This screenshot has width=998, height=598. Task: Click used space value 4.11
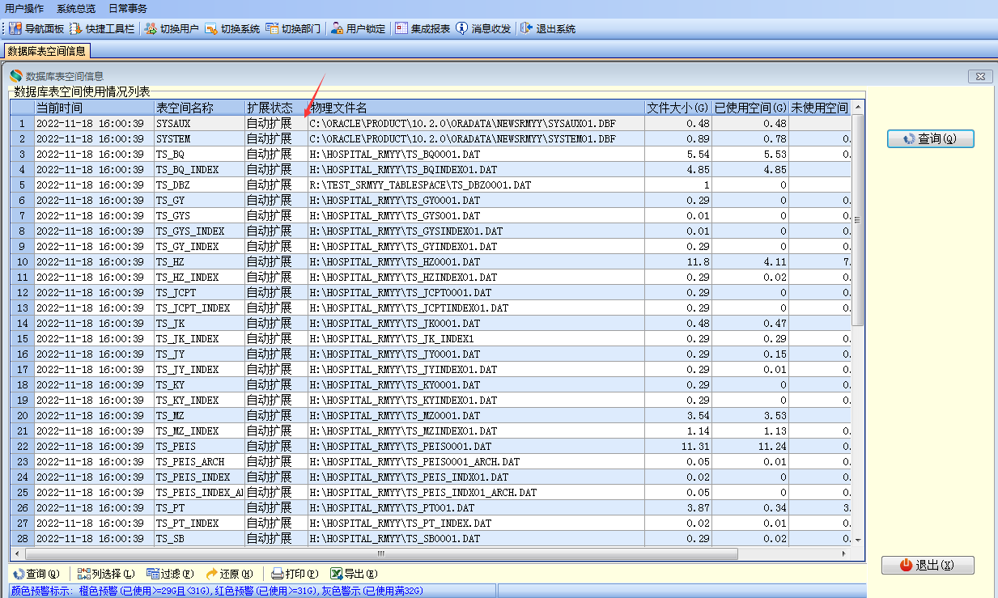click(750, 261)
